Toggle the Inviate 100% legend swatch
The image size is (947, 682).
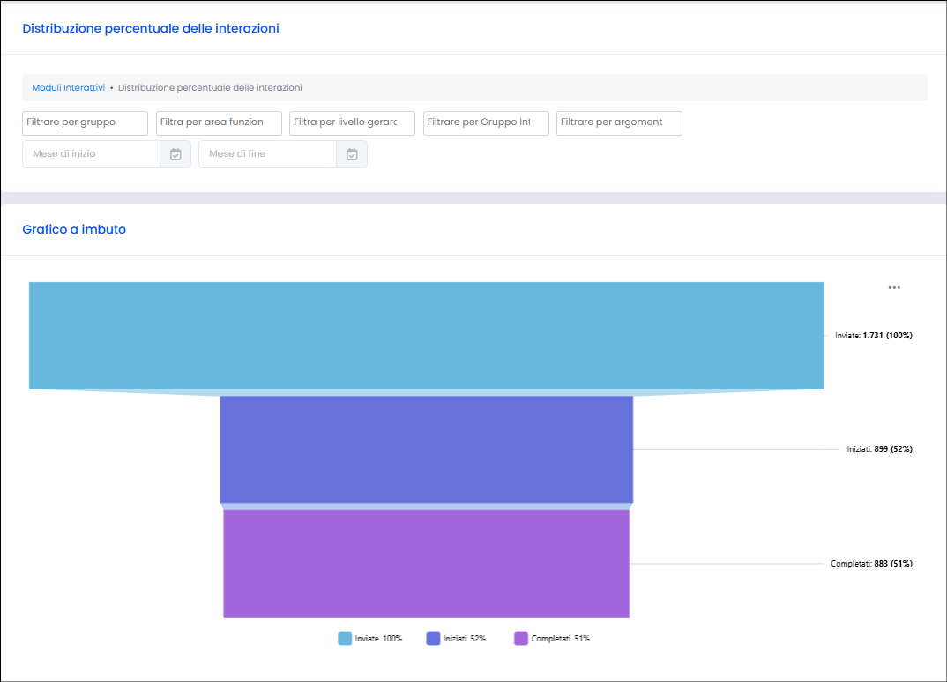pyautogui.click(x=345, y=639)
